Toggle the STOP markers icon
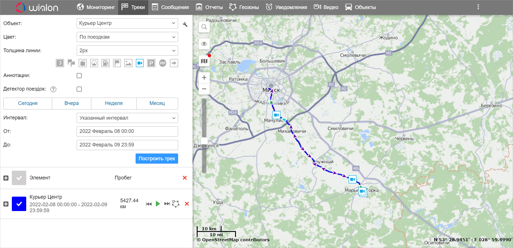The width and height of the screenshot is (513, 248). pos(163,63)
